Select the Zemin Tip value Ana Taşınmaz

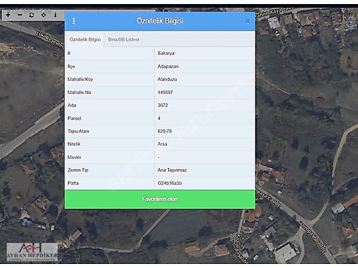point(172,171)
